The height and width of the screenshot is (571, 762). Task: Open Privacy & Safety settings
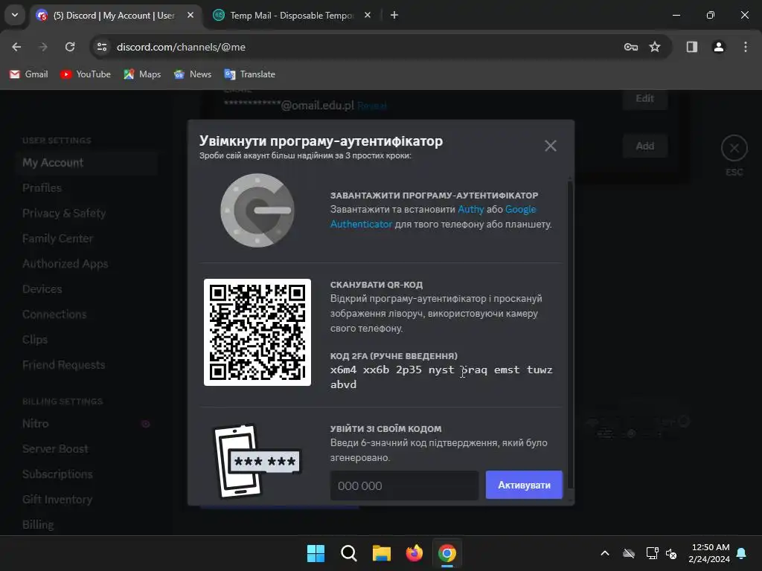(x=88, y=213)
